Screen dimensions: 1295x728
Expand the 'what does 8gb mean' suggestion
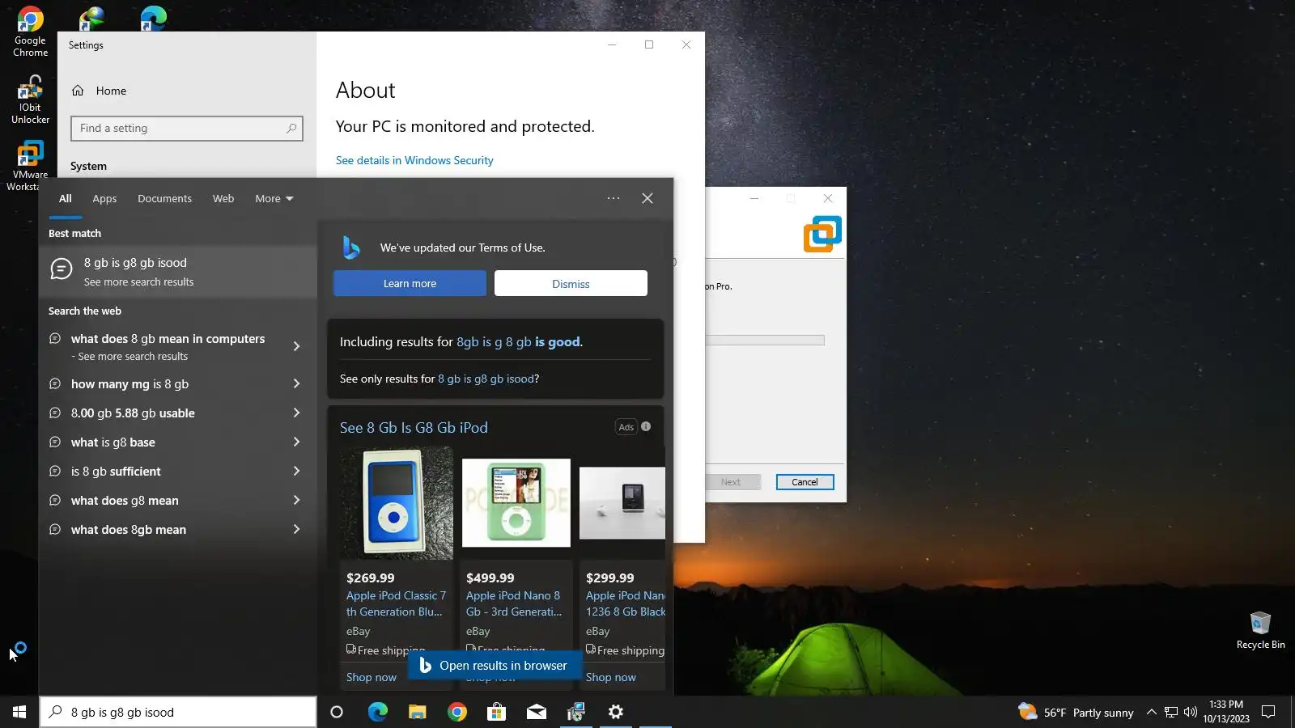(x=296, y=529)
